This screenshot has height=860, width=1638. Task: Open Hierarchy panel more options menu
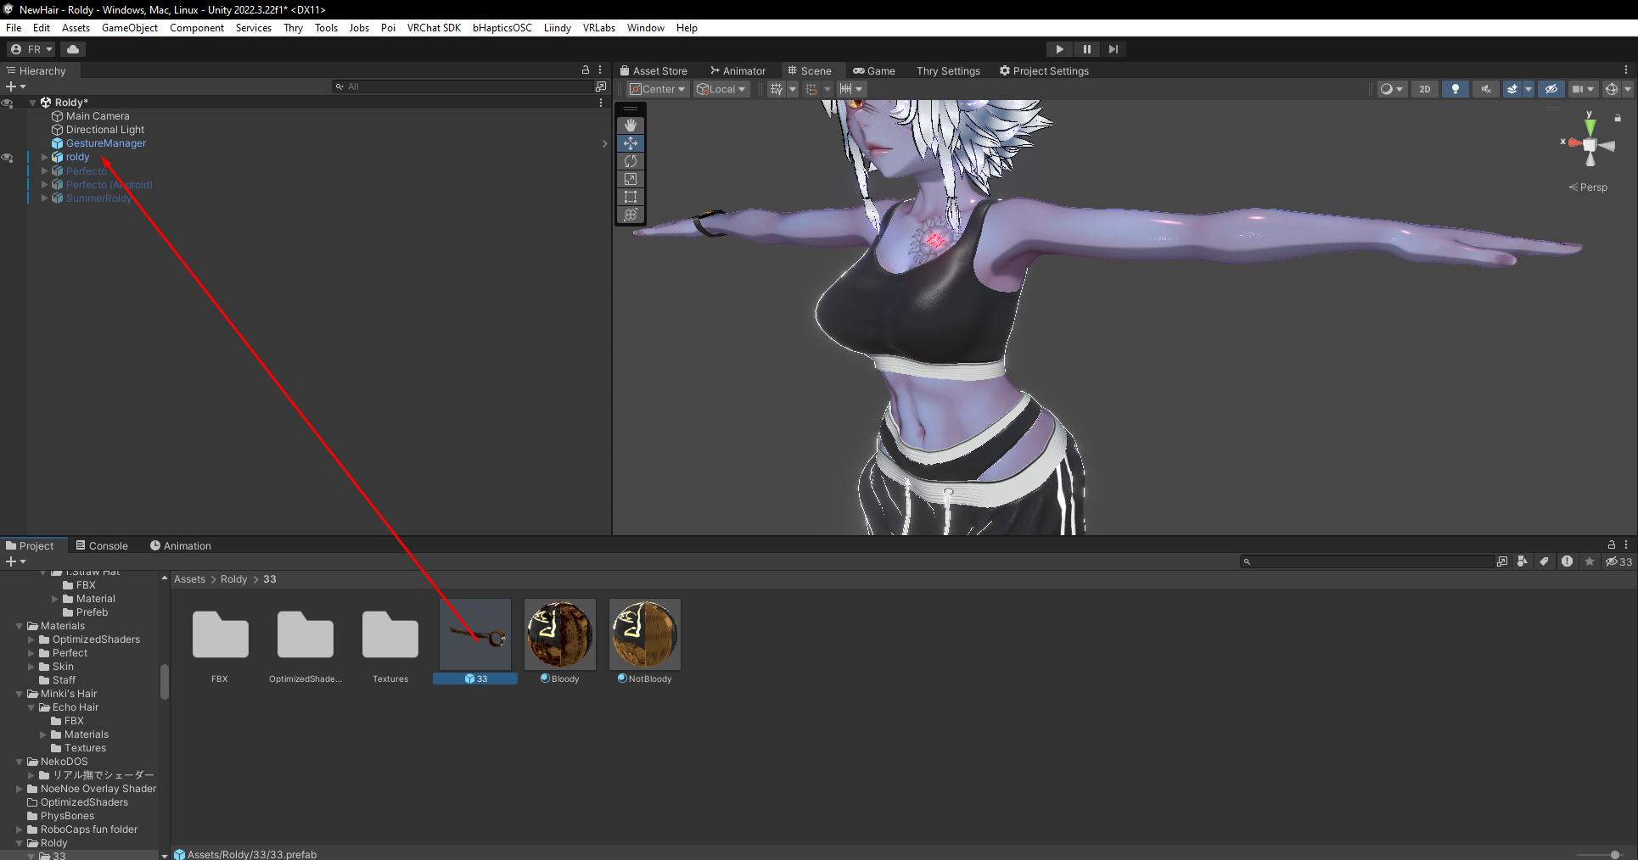(x=600, y=70)
